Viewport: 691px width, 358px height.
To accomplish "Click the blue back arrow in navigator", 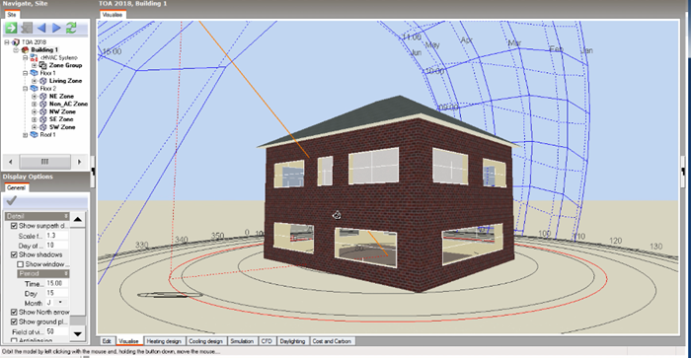I will point(41,28).
